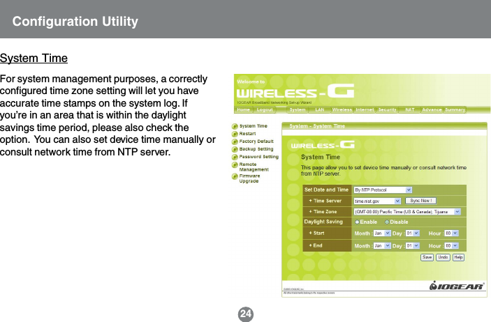
Task: Click the Save button
Action: (x=427, y=257)
